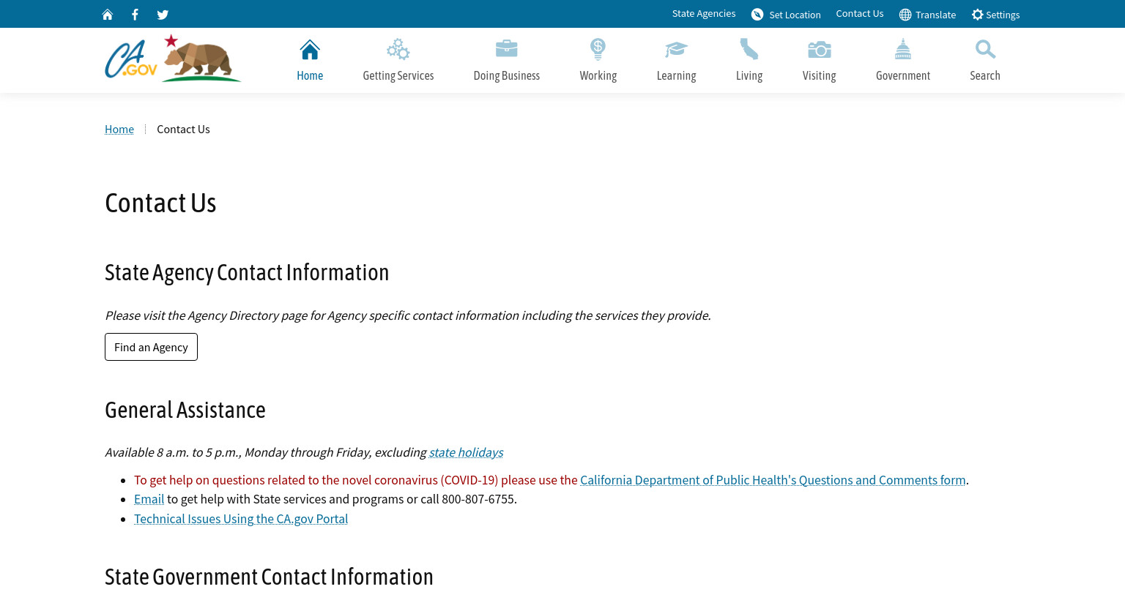Click the Set Location text
The height and width of the screenshot is (603, 1125).
[x=795, y=15]
